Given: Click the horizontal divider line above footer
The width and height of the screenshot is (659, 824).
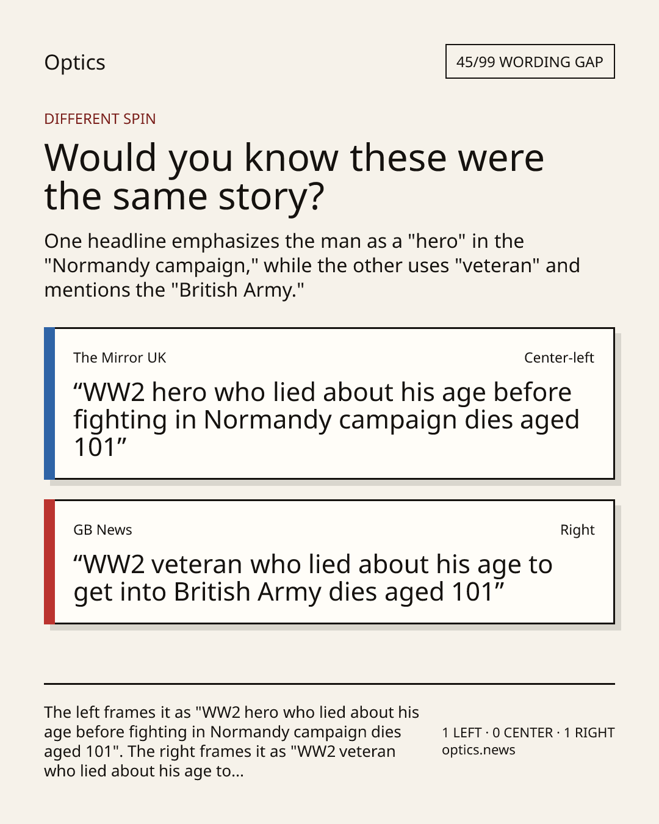Looking at the screenshot, I should 329,684.
